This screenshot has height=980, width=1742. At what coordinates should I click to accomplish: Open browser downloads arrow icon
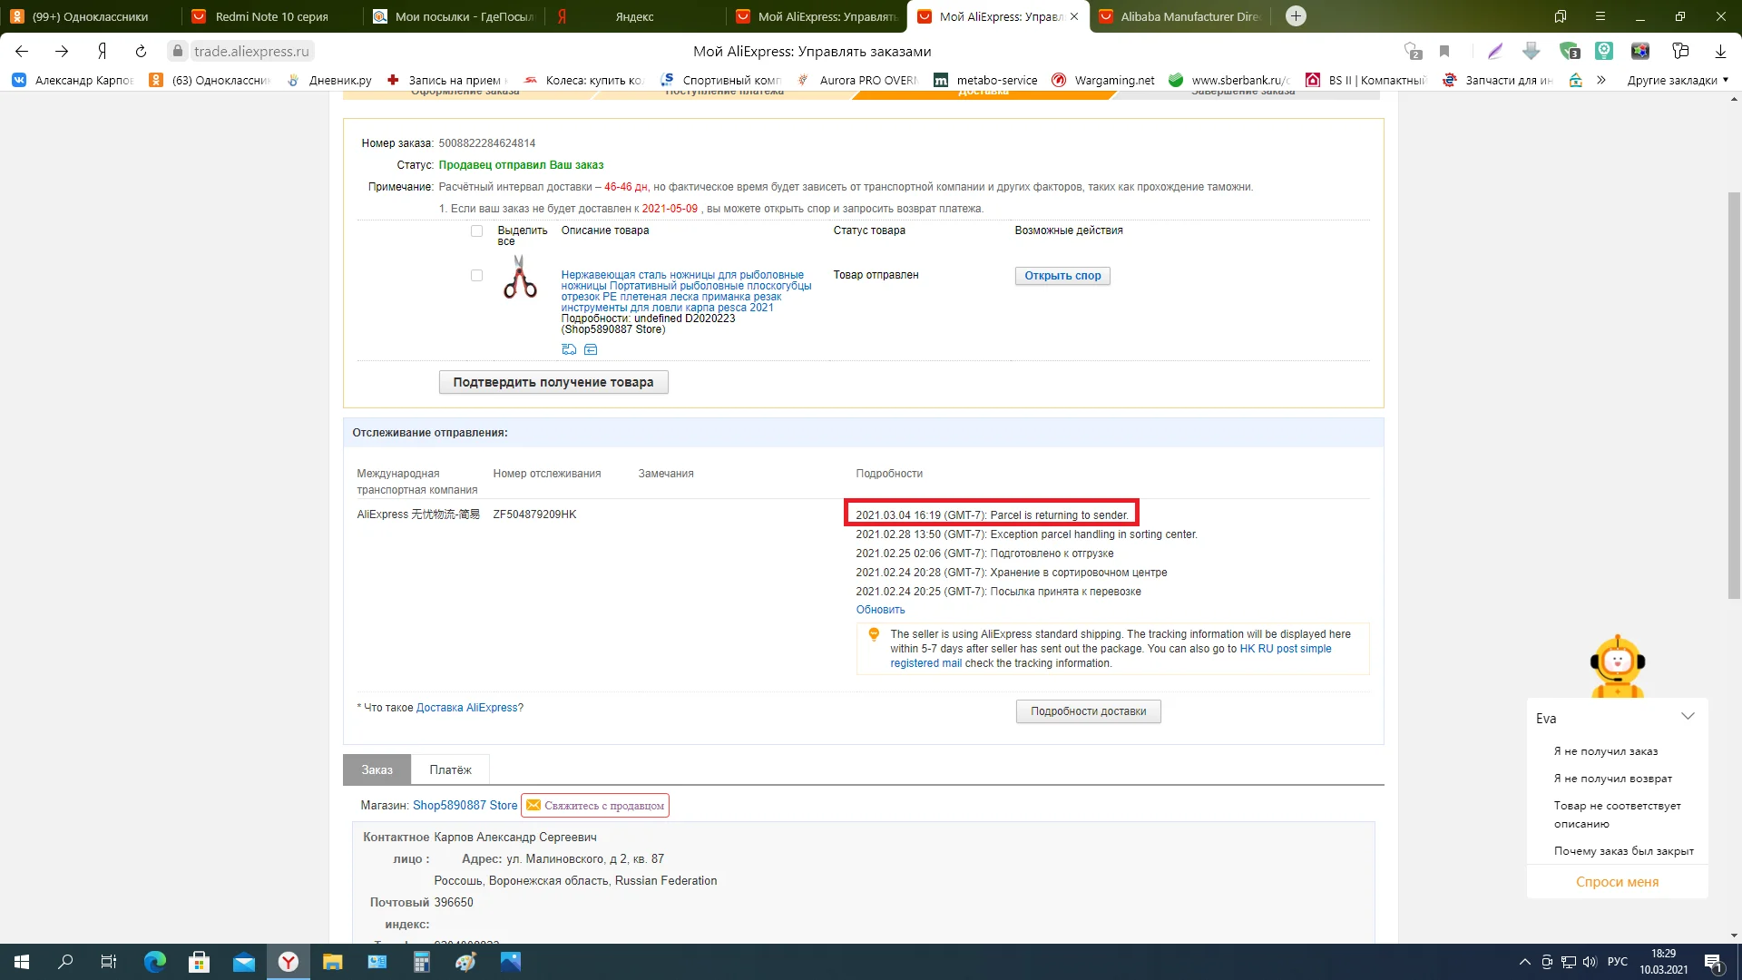click(1720, 51)
